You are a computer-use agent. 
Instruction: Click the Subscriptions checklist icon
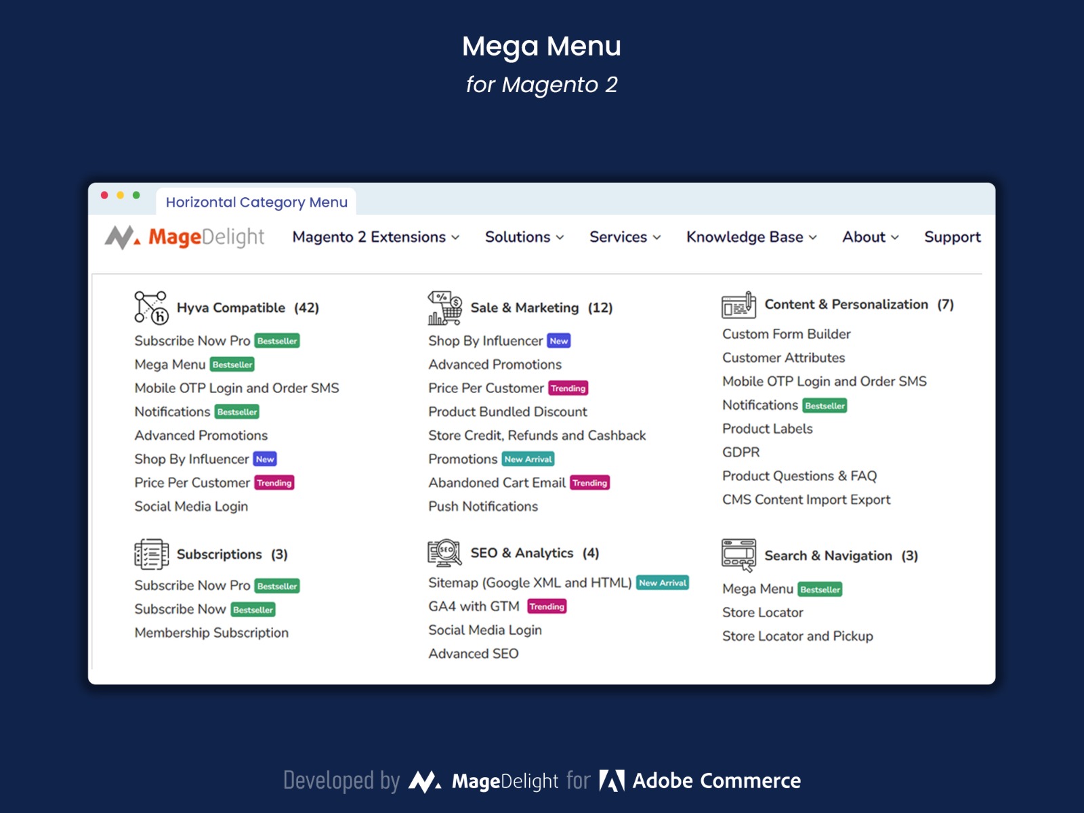[x=151, y=554]
